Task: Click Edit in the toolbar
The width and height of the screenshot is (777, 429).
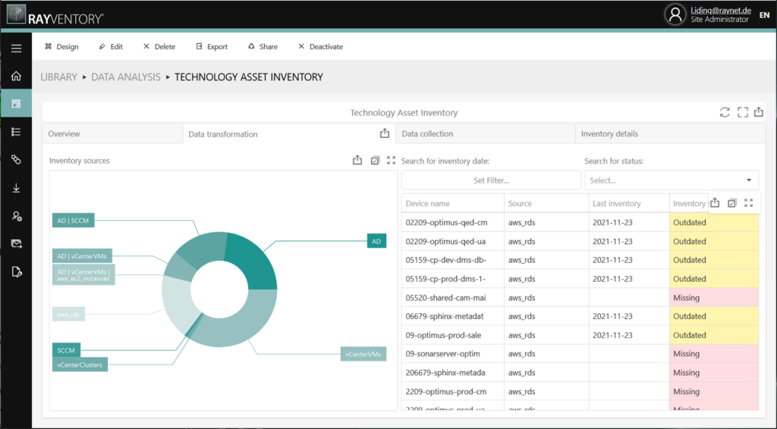Action: [x=111, y=46]
